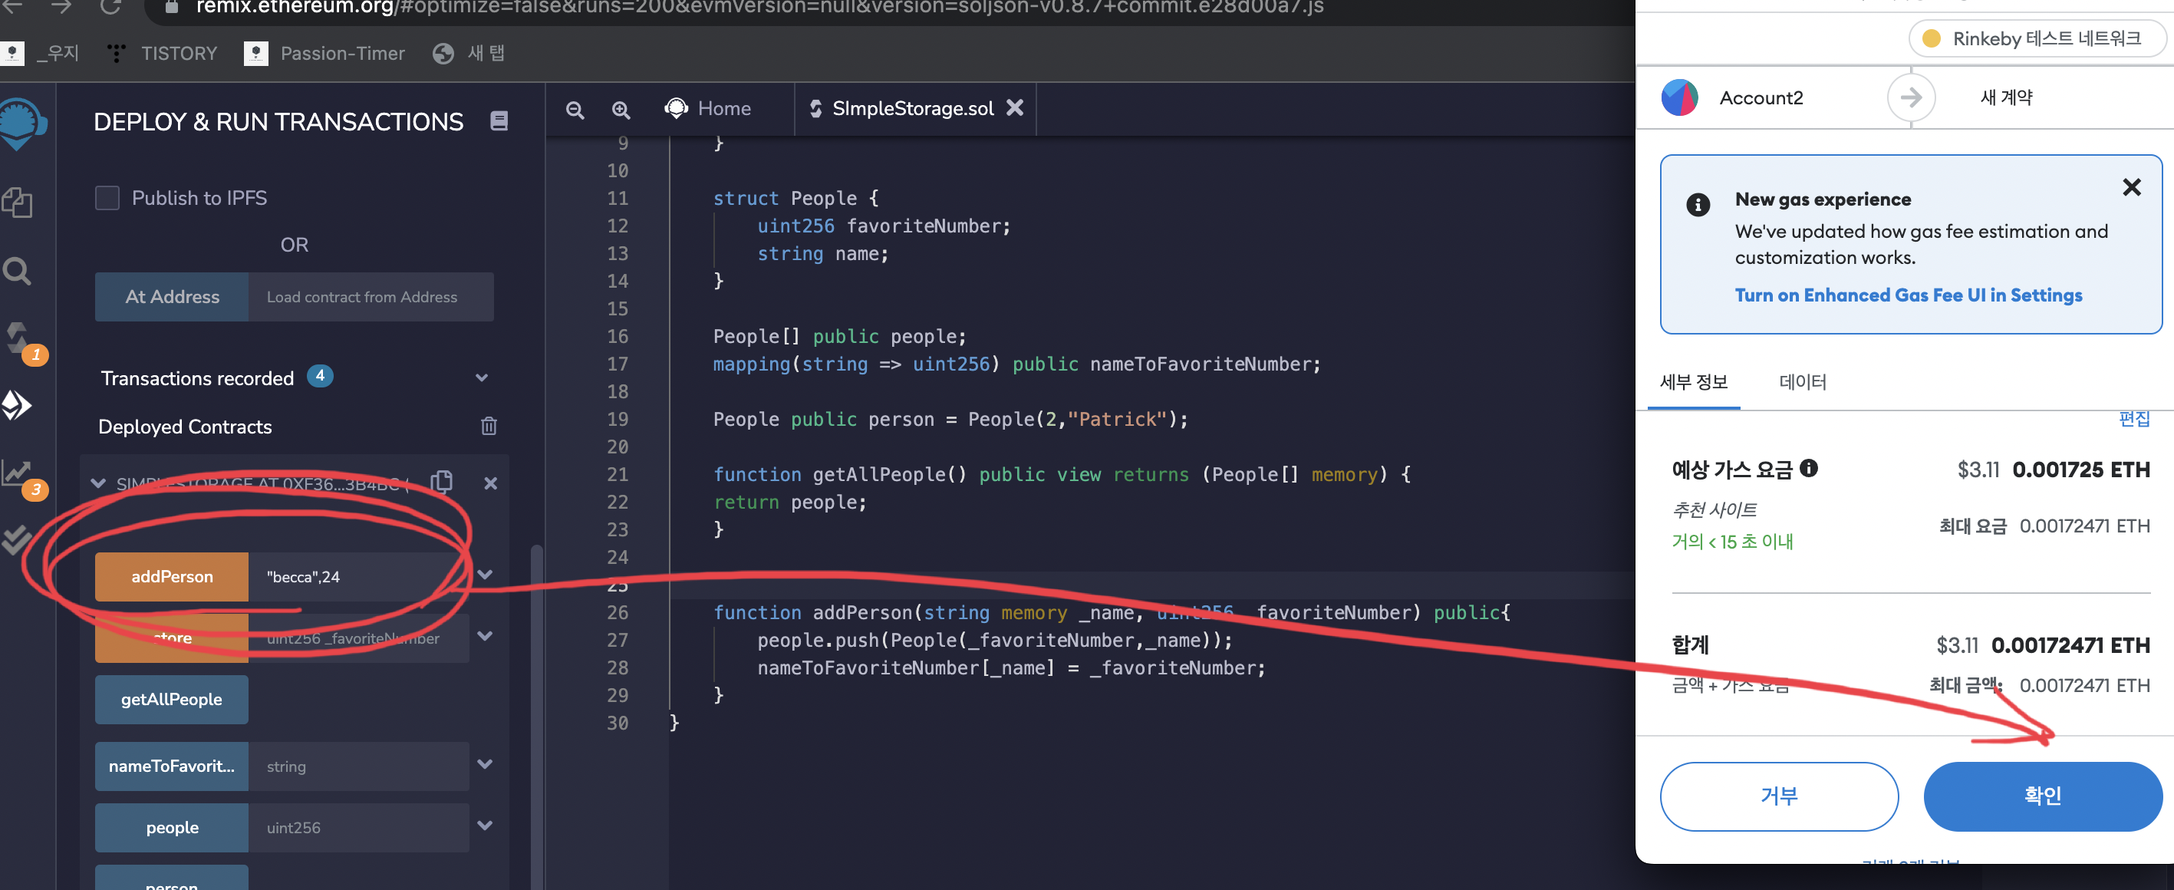
Task: Open the File Explorer sidebar icon
Action: click(x=17, y=203)
